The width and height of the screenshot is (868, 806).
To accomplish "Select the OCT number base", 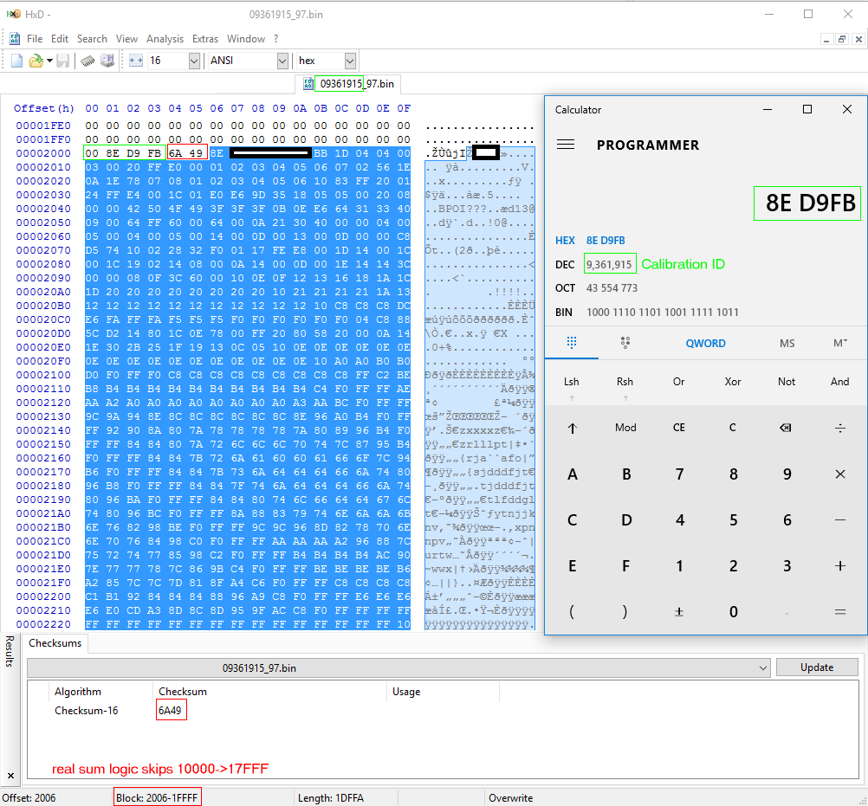I will click(x=565, y=288).
